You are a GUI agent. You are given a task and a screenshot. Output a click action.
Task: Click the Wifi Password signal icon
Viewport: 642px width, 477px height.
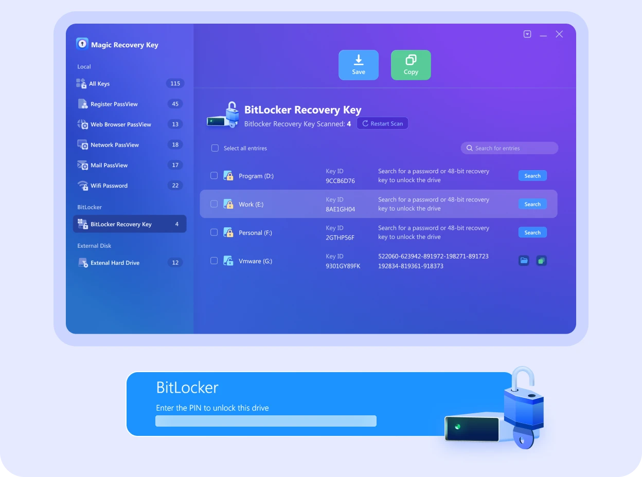(x=83, y=186)
